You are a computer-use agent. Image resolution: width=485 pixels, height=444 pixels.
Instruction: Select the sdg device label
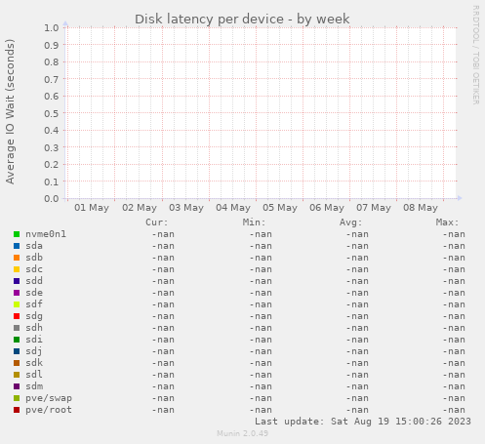[34, 316]
